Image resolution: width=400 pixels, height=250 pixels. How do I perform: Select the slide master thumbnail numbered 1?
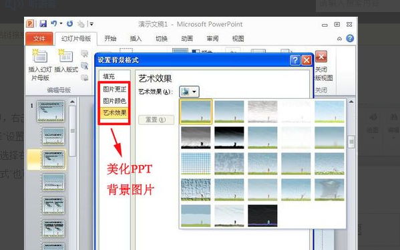tap(51, 111)
